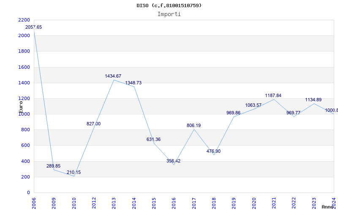Select the 356.42 data label
The width and height of the screenshot is (338, 211).
[174, 161]
